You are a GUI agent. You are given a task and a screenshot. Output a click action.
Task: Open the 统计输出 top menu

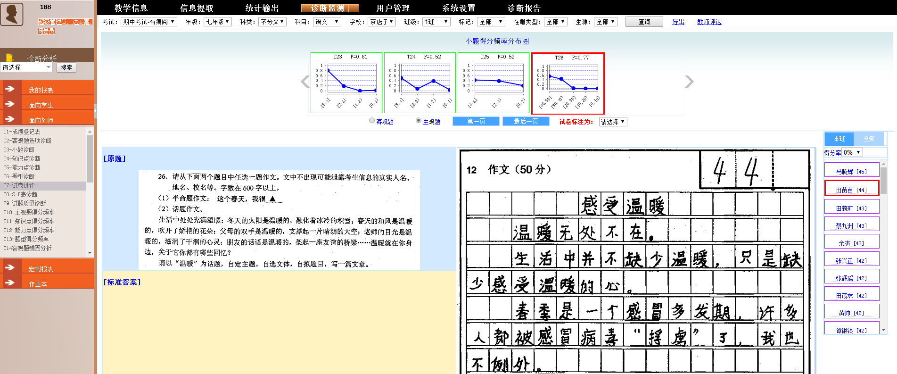262,8
